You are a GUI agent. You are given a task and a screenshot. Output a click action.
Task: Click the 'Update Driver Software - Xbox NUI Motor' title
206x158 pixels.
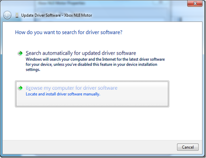coord(57,15)
